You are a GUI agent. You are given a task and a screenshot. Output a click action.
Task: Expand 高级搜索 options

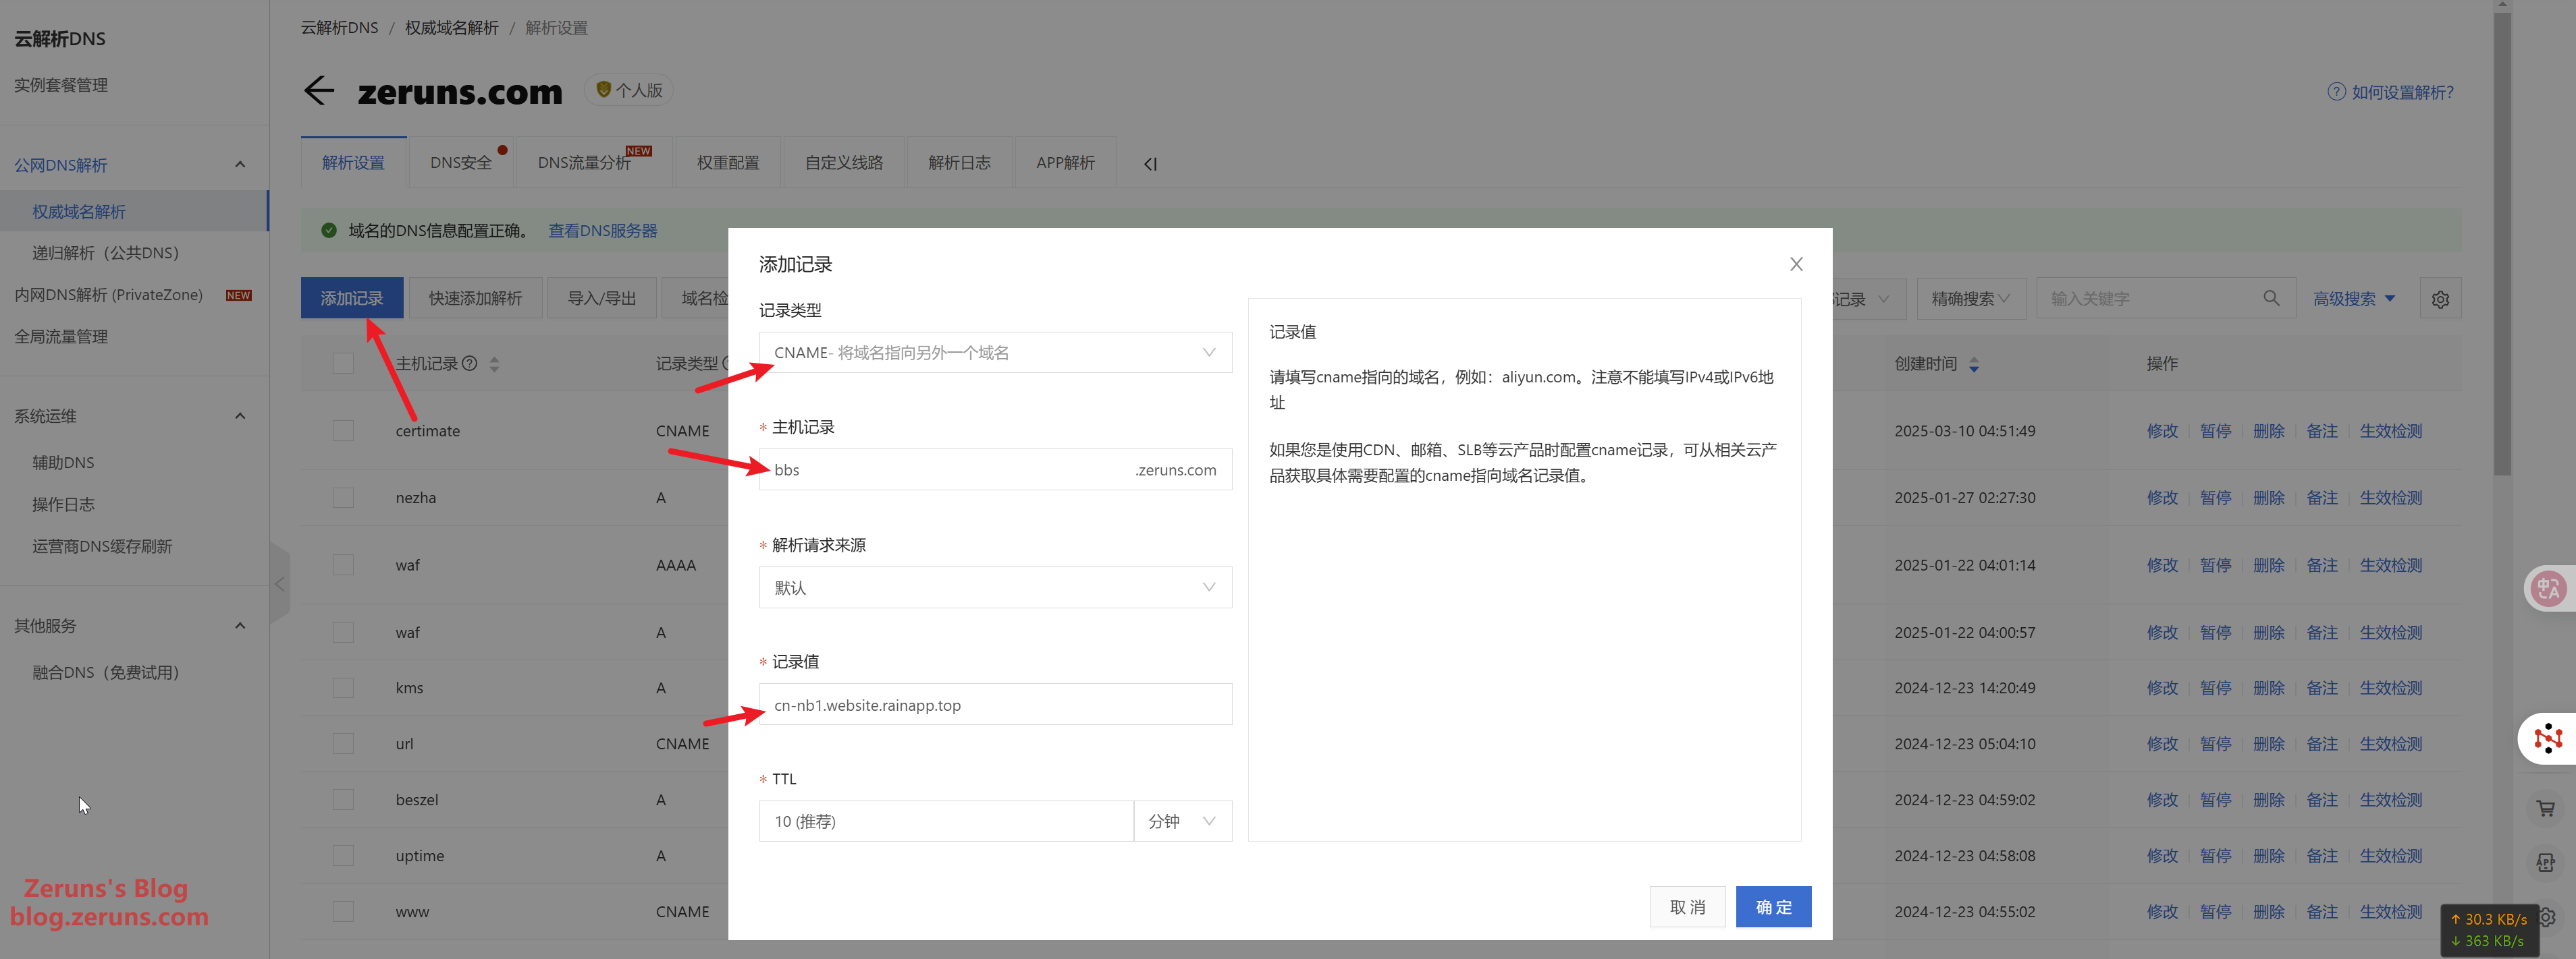point(2354,299)
